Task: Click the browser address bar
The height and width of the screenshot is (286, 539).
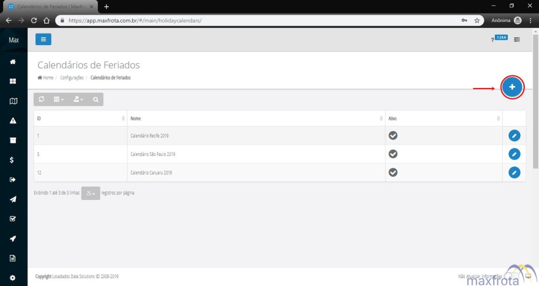Action: pos(258,20)
